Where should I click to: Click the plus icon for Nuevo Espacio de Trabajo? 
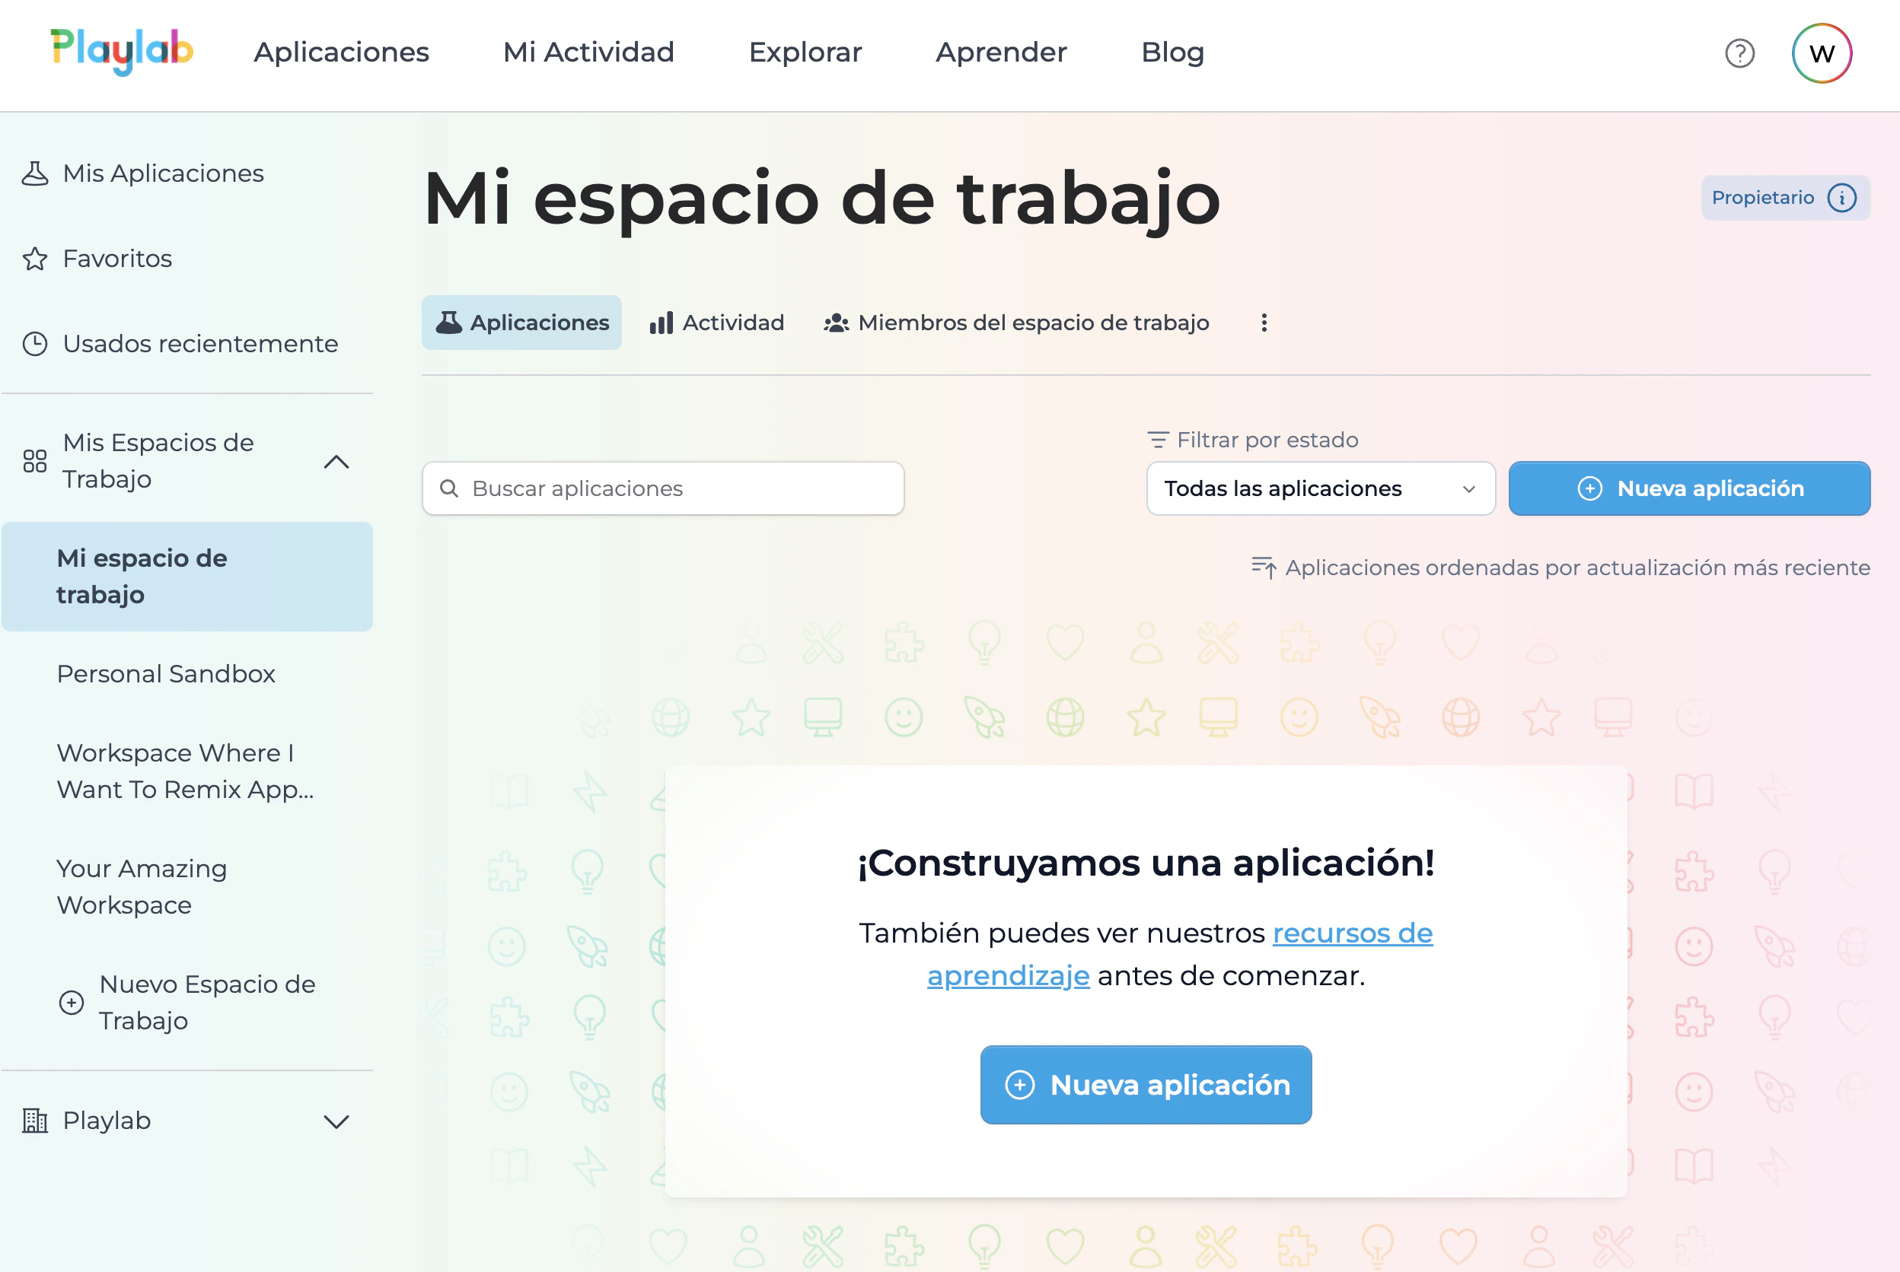pos(72,1003)
